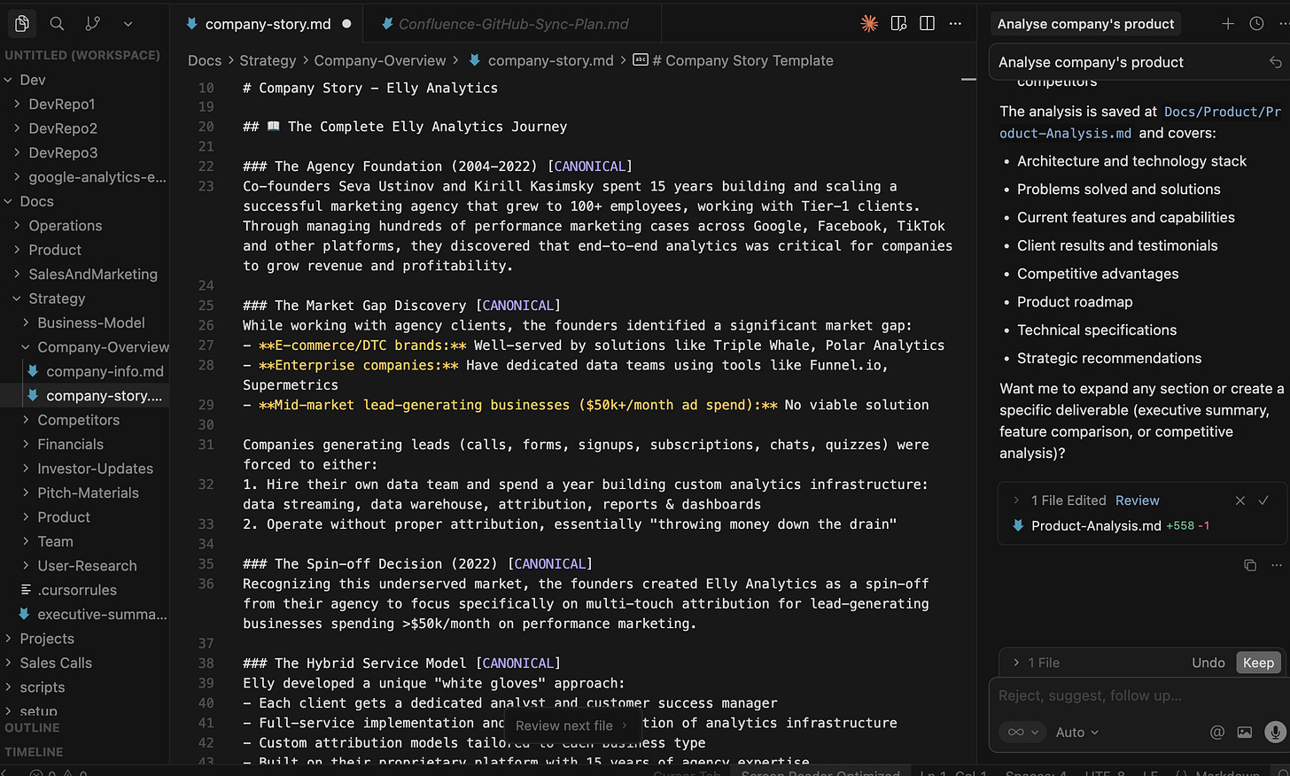Open chat message more options ellipsis

(1277, 565)
